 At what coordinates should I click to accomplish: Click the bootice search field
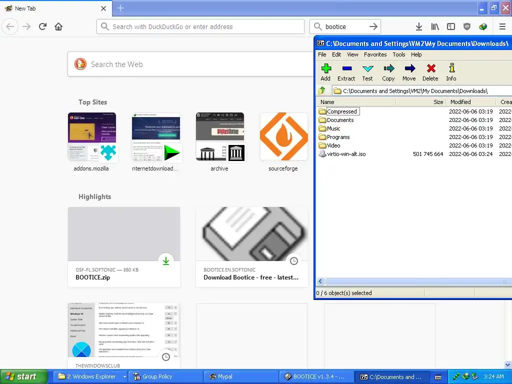coord(345,26)
